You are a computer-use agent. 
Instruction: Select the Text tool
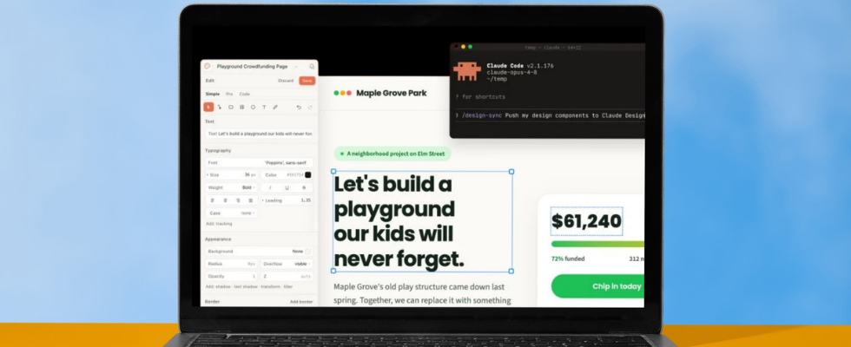coord(264,108)
